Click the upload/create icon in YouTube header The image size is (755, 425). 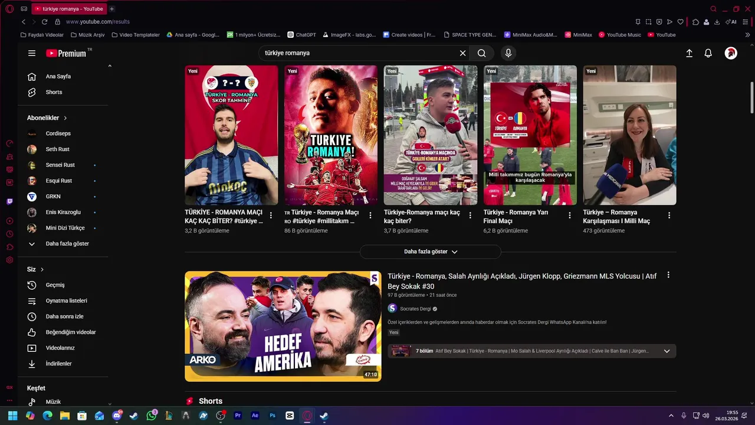pos(689,53)
